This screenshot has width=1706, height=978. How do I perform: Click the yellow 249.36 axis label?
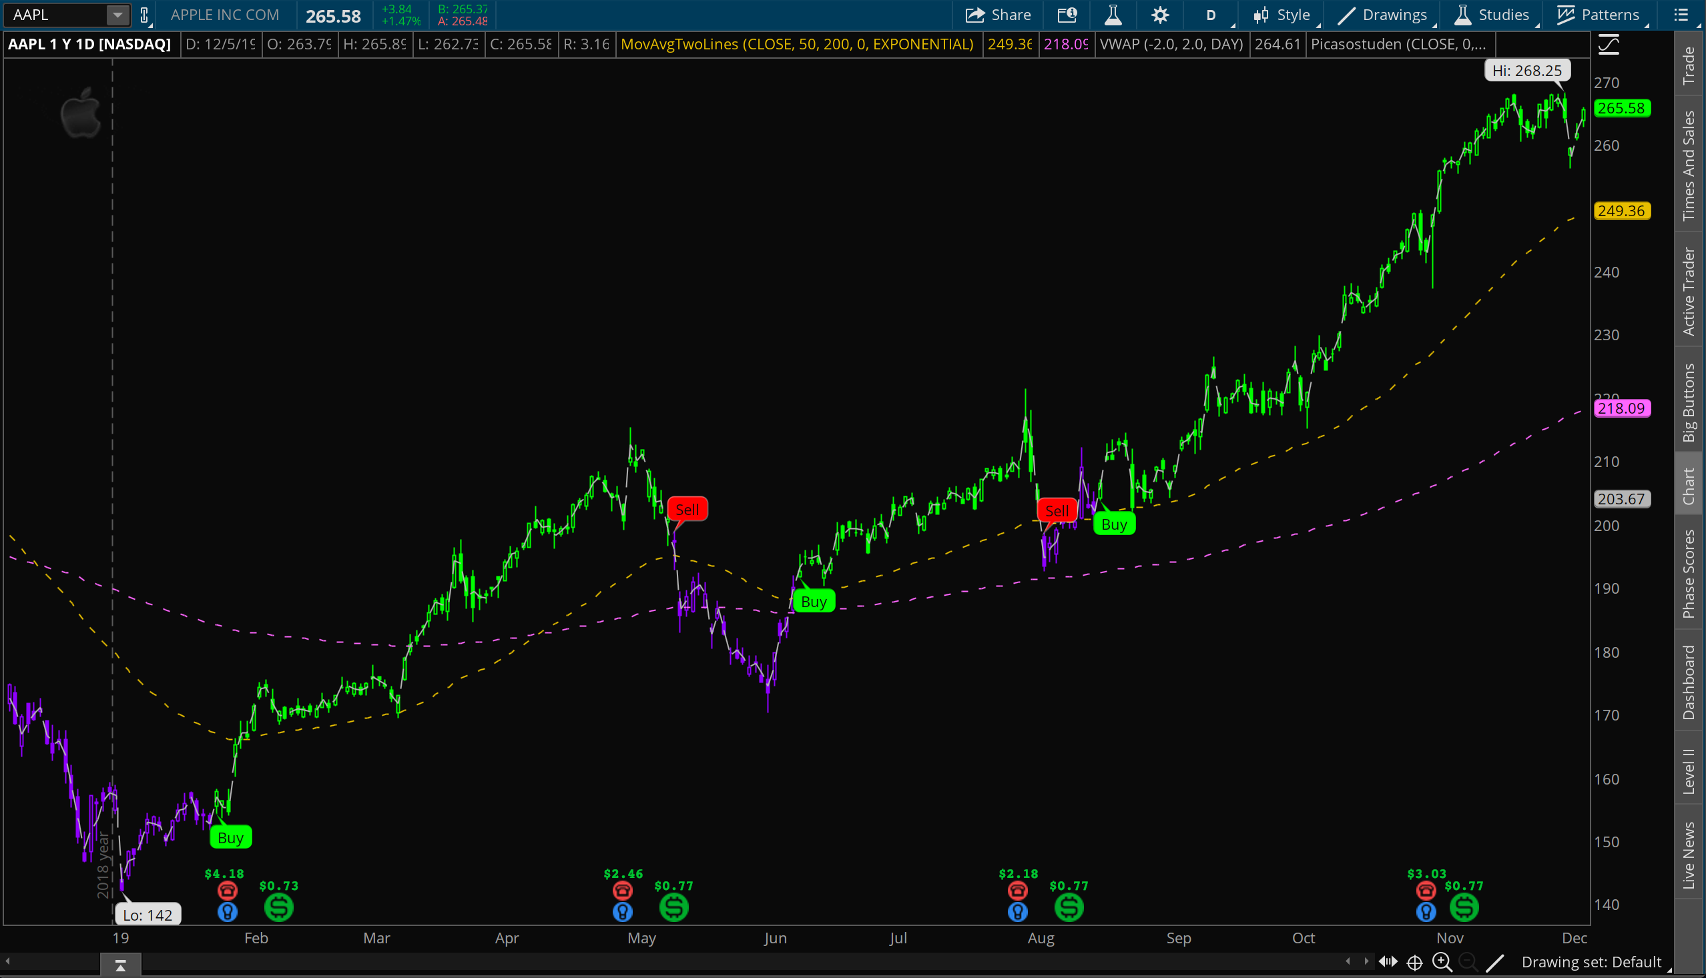click(1621, 211)
